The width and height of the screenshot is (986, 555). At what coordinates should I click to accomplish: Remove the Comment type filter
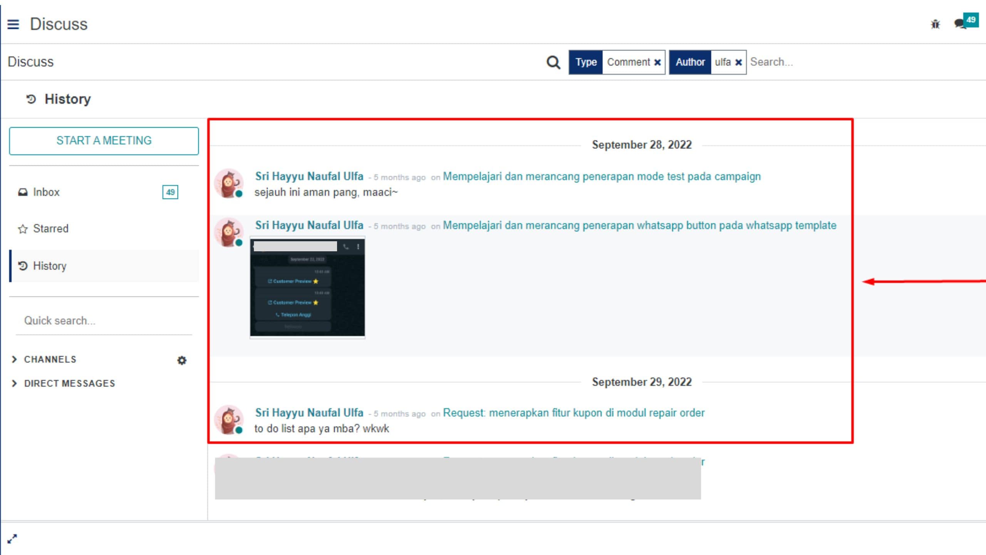[x=657, y=62]
